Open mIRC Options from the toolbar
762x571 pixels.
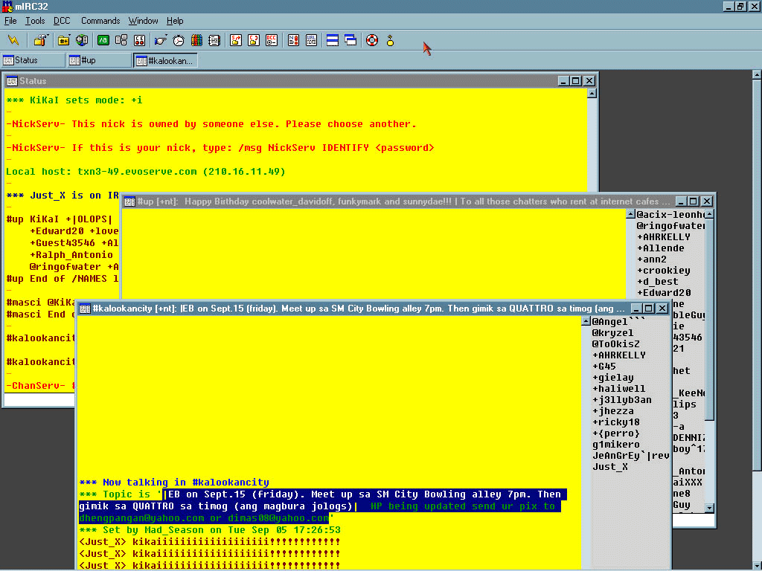[41, 40]
